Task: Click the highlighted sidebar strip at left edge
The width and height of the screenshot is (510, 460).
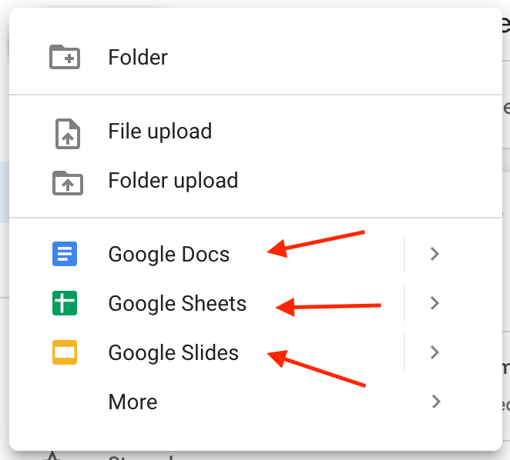Action: (4, 192)
